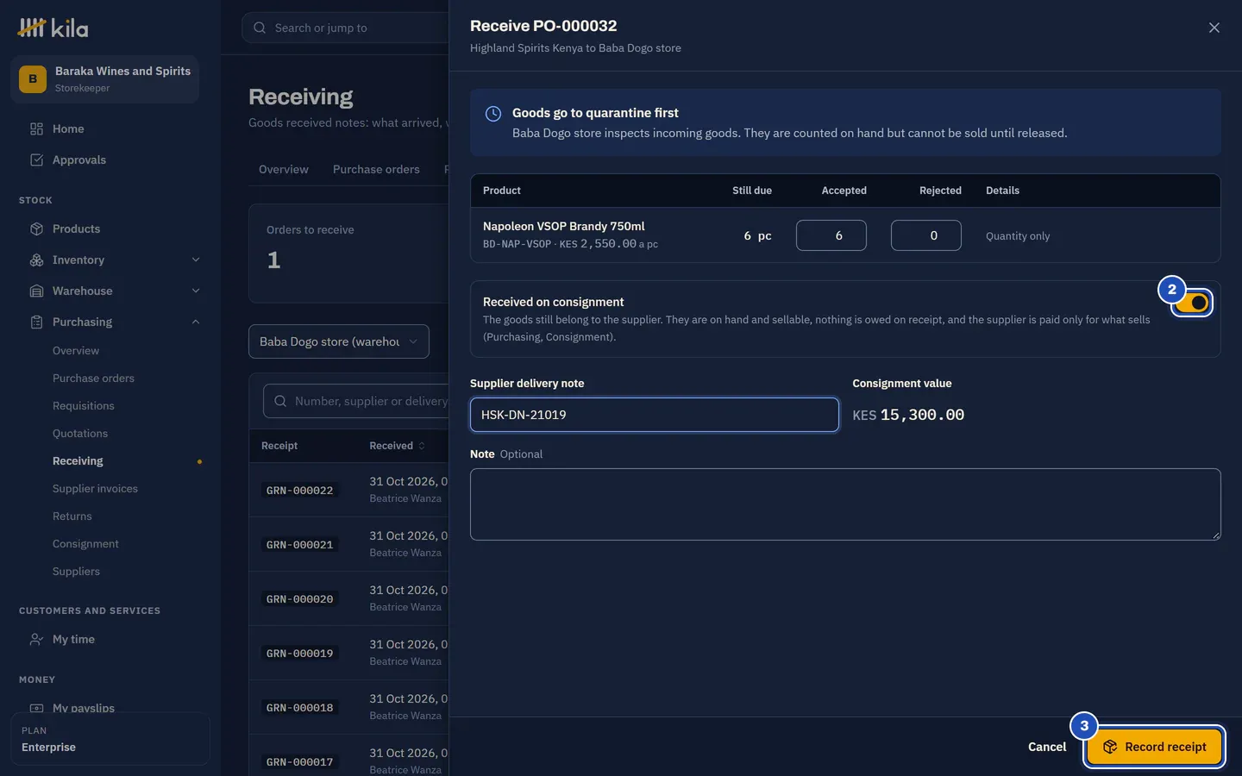Focus the Supplier delivery note field

654,415
